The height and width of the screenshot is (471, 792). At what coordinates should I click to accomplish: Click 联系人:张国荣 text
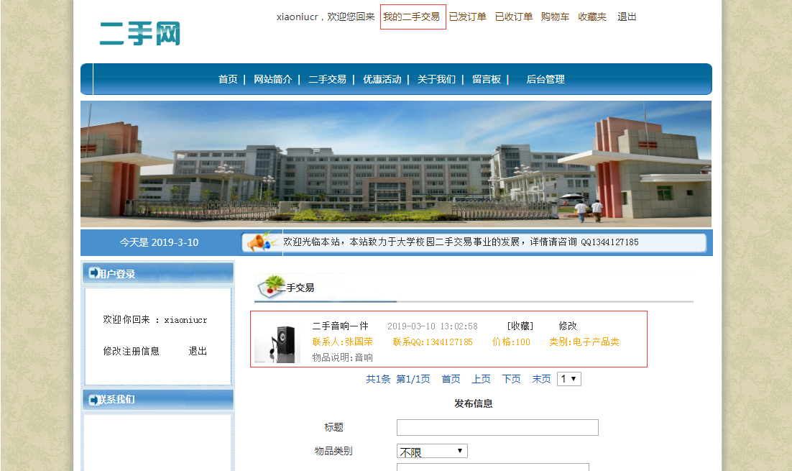coord(343,342)
